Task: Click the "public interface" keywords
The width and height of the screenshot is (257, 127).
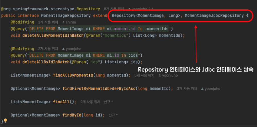Action: click(20, 16)
